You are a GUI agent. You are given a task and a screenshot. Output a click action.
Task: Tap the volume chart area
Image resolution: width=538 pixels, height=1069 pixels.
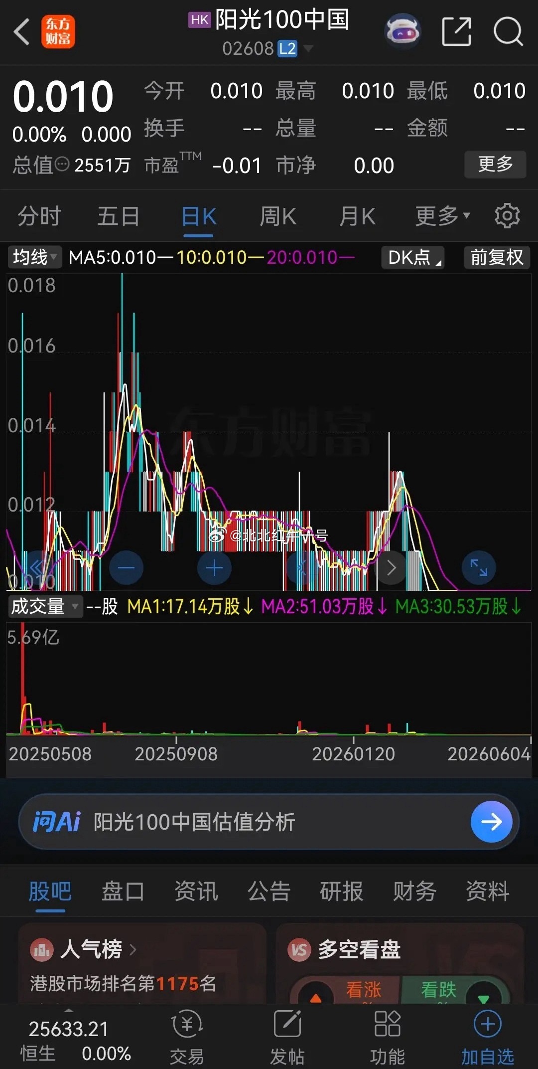(x=269, y=678)
